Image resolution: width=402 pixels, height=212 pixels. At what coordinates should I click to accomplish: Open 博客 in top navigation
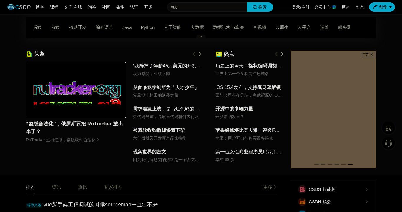click(40, 7)
